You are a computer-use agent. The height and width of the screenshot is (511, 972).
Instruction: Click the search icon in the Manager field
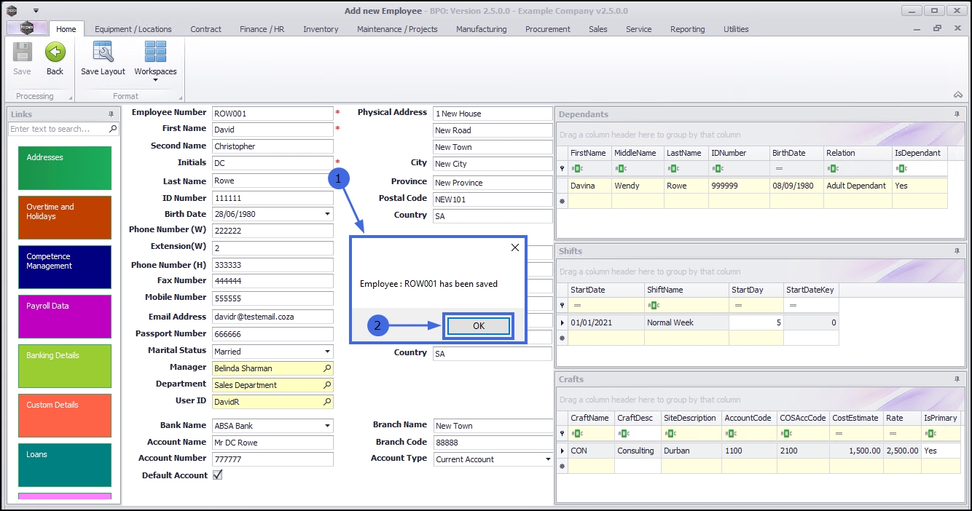pos(327,369)
